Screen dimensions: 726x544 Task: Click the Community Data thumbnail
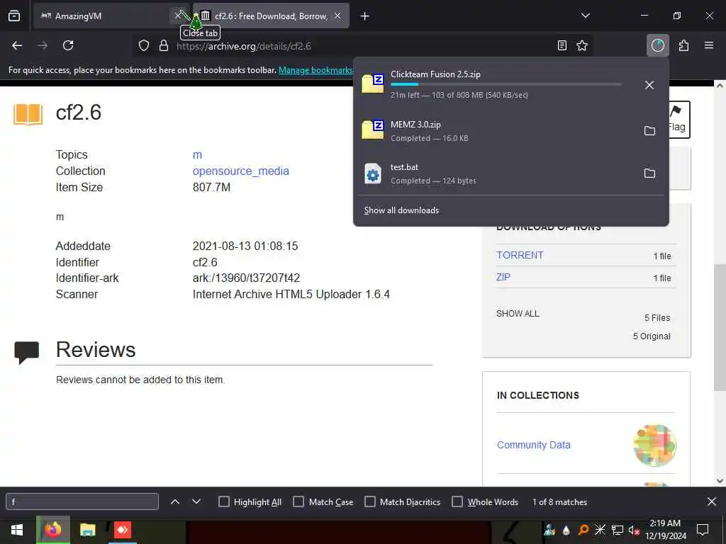[x=654, y=446]
